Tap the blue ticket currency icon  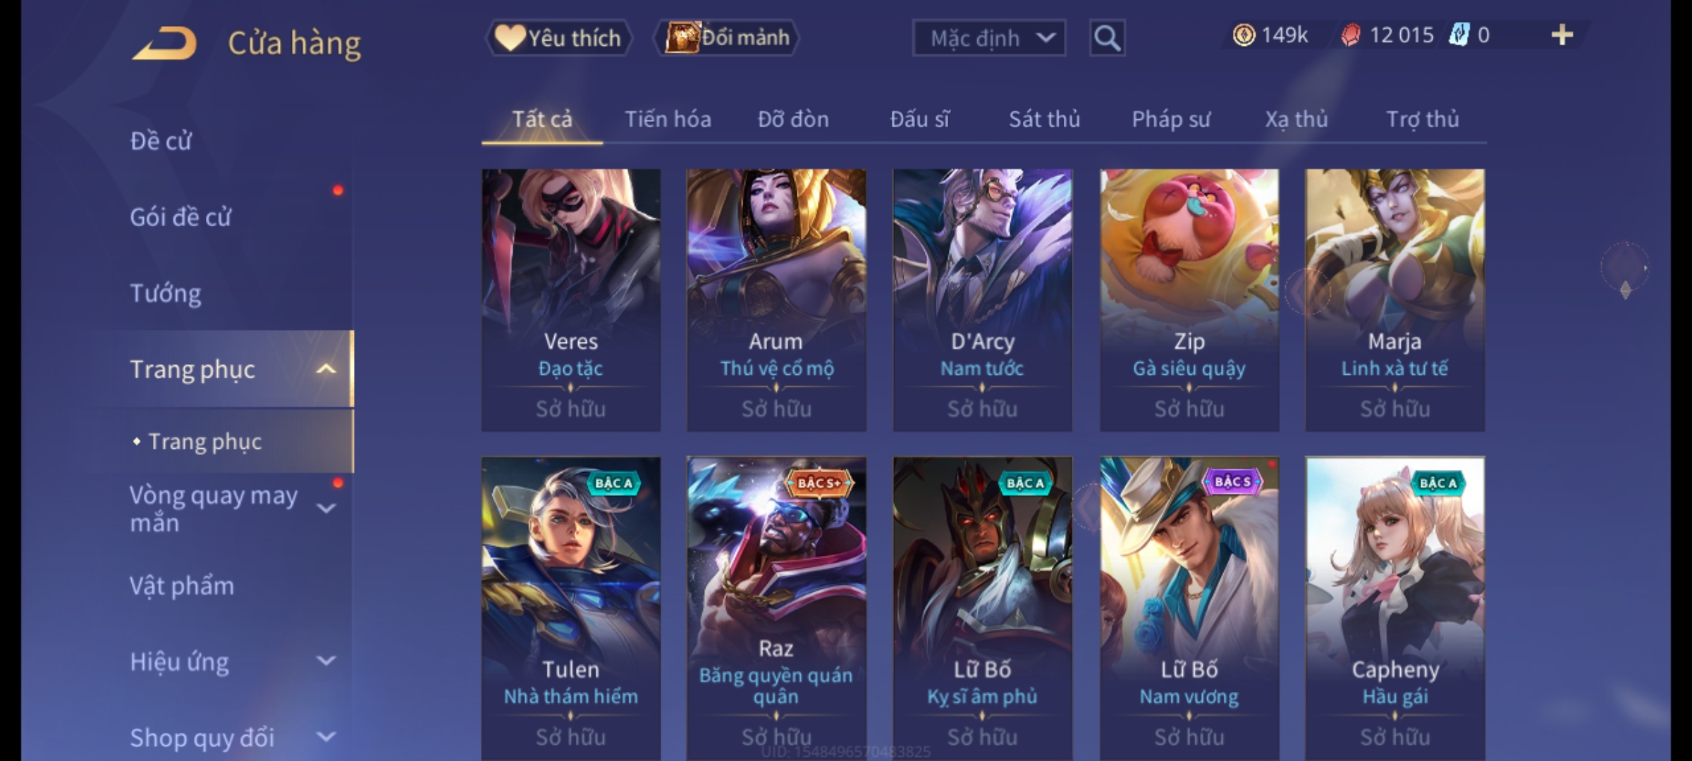click(1459, 35)
